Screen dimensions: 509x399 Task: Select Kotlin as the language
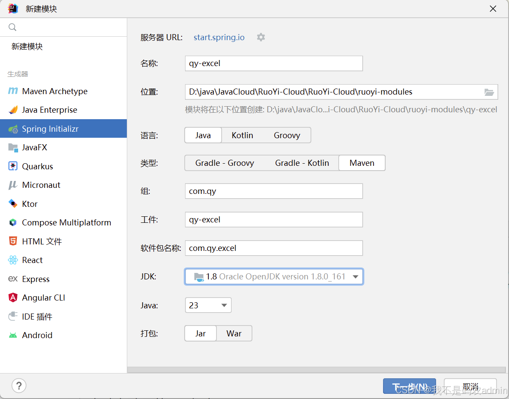(242, 135)
